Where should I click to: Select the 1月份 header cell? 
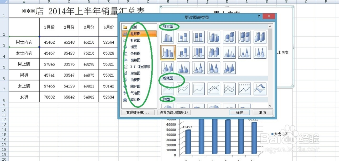point(49,27)
